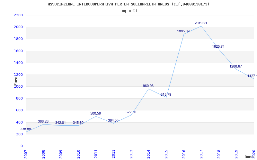Image resolution: width=257 pixels, height=160 pixels.
Task: Click the 1625.74 data label
Action: (x=218, y=46)
